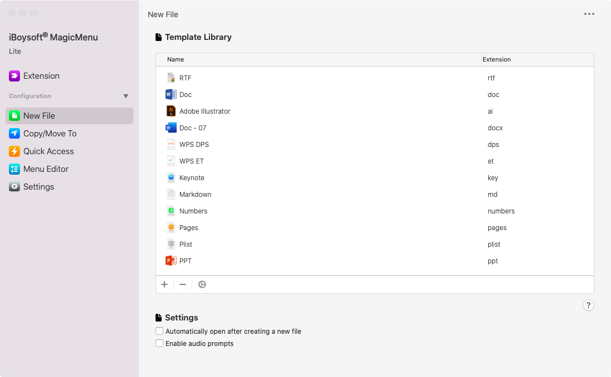Click the 'ai' extension cell
The image size is (611, 377).
[490, 111]
